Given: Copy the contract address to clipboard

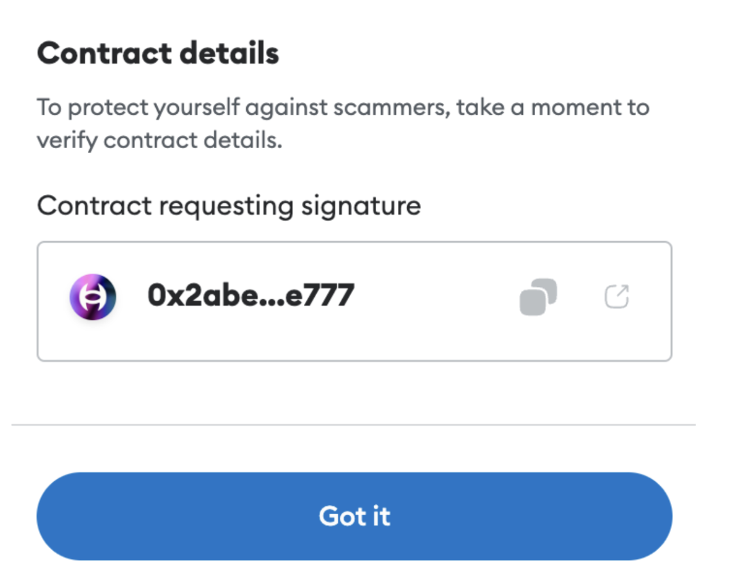Looking at the screenshot, I should [538, 297].
